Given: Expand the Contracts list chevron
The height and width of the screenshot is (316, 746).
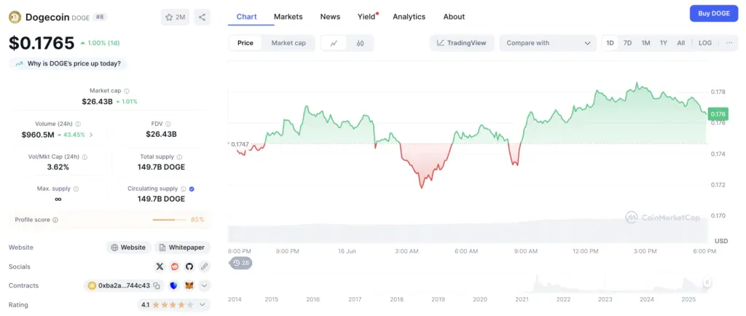Looking at the screenshot, I should coord(204,285).
